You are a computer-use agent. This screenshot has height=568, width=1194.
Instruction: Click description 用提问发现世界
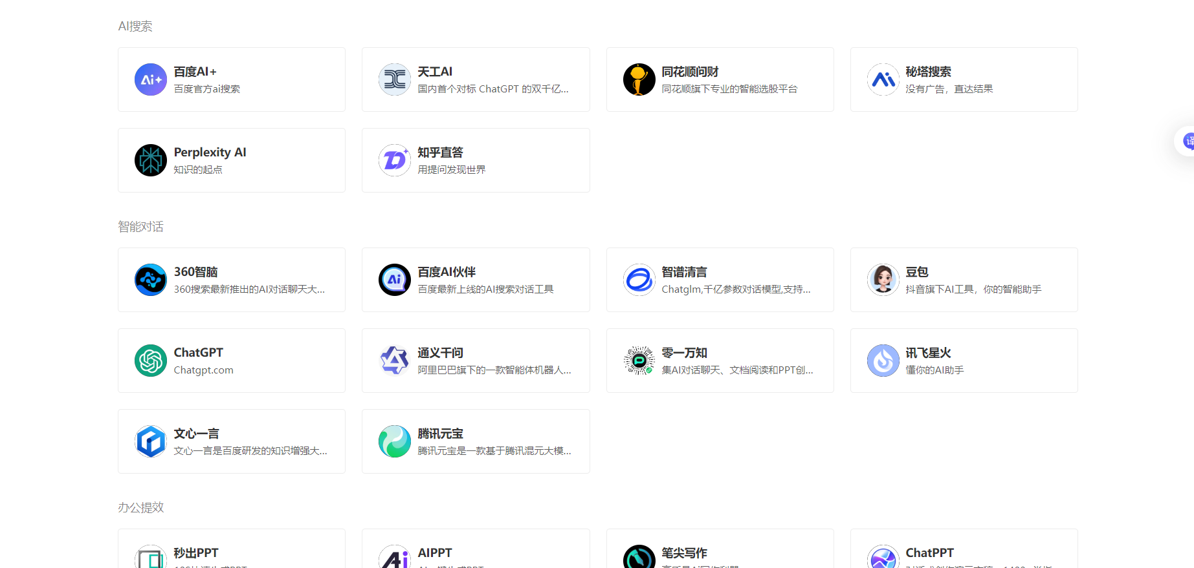(451, 170)
